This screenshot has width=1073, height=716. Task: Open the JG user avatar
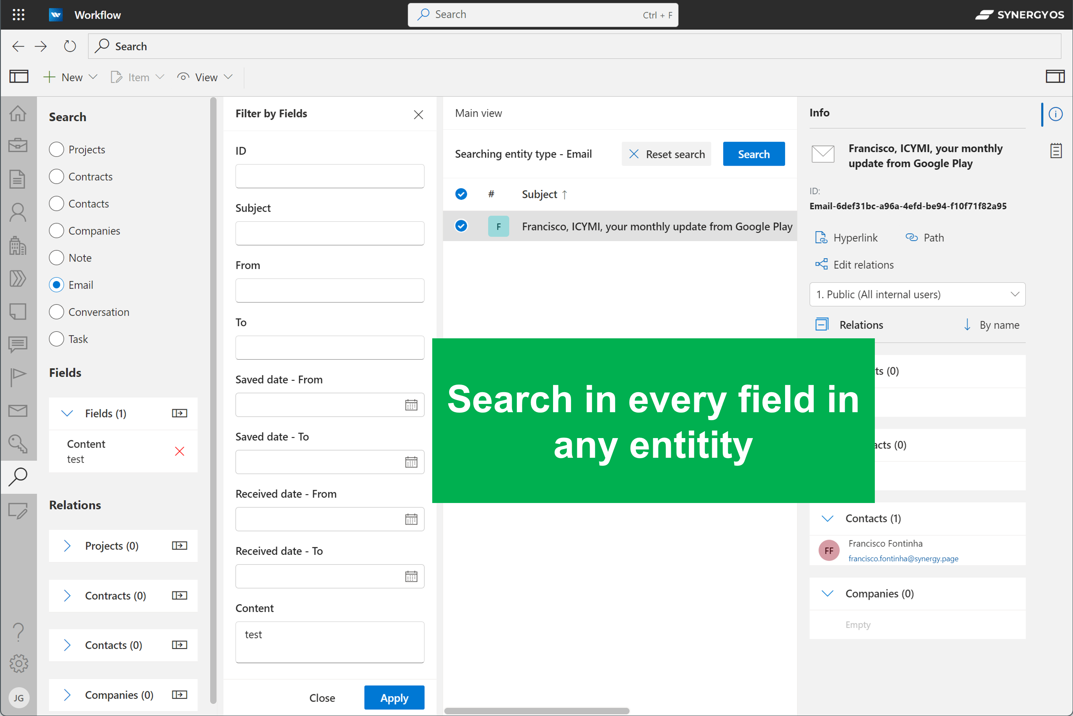point(18,698)
